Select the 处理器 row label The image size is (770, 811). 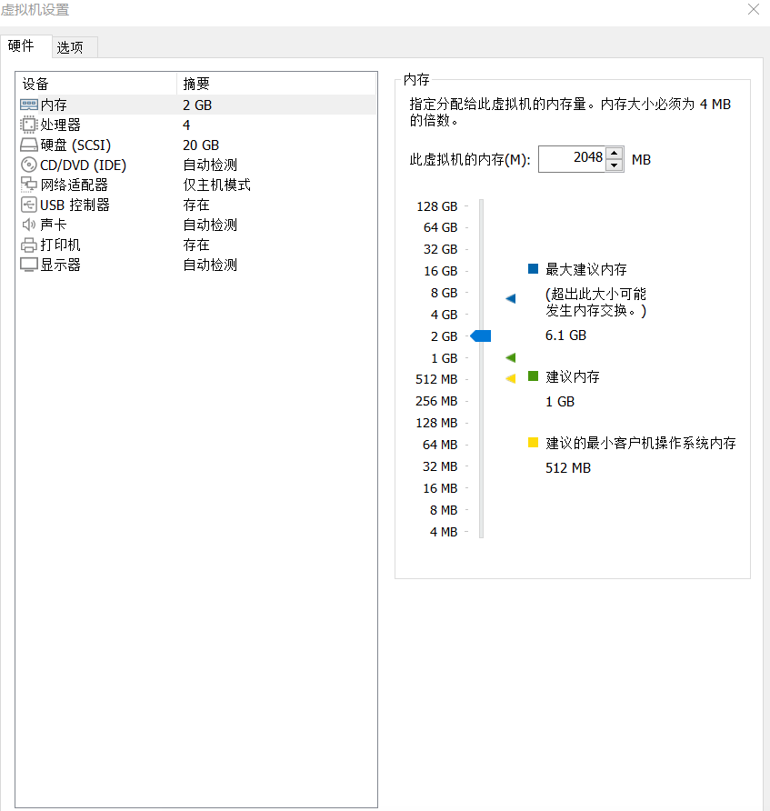point(61,125)
